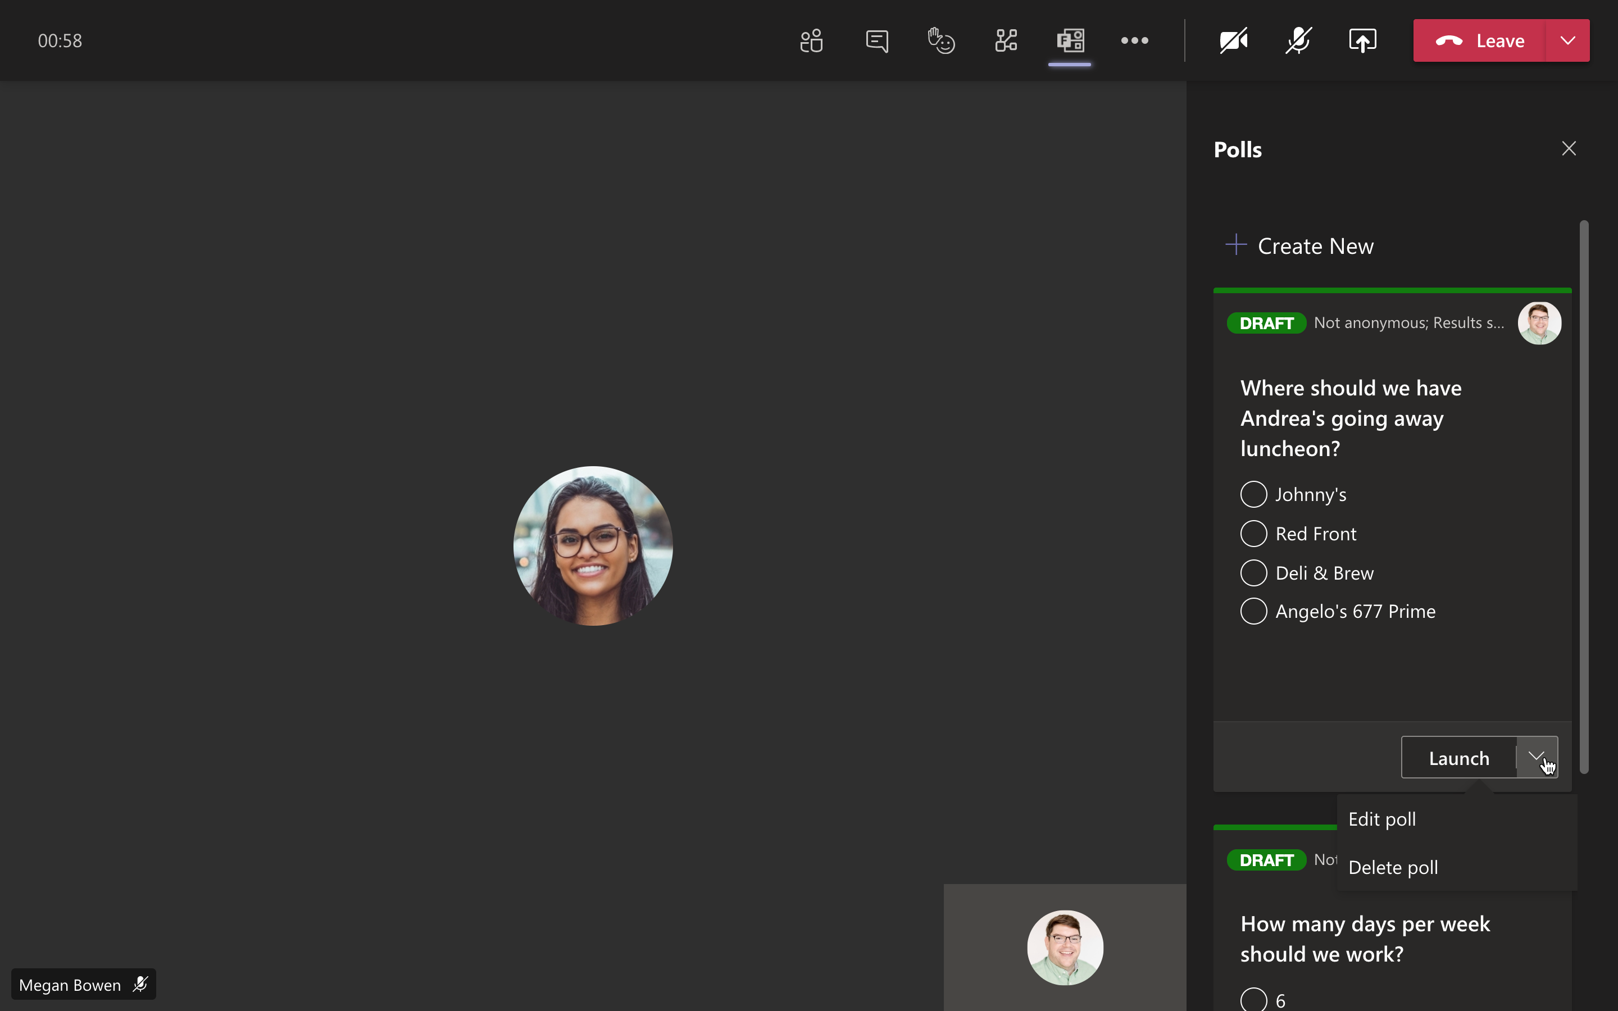Viewport: 1618px width, 1011px height.
Task: Click the plus icon beside Create New
Action: tap(1235, 245)
